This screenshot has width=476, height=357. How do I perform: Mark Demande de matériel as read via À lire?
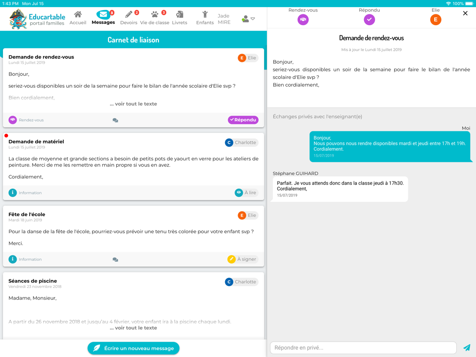pos(246,192)
